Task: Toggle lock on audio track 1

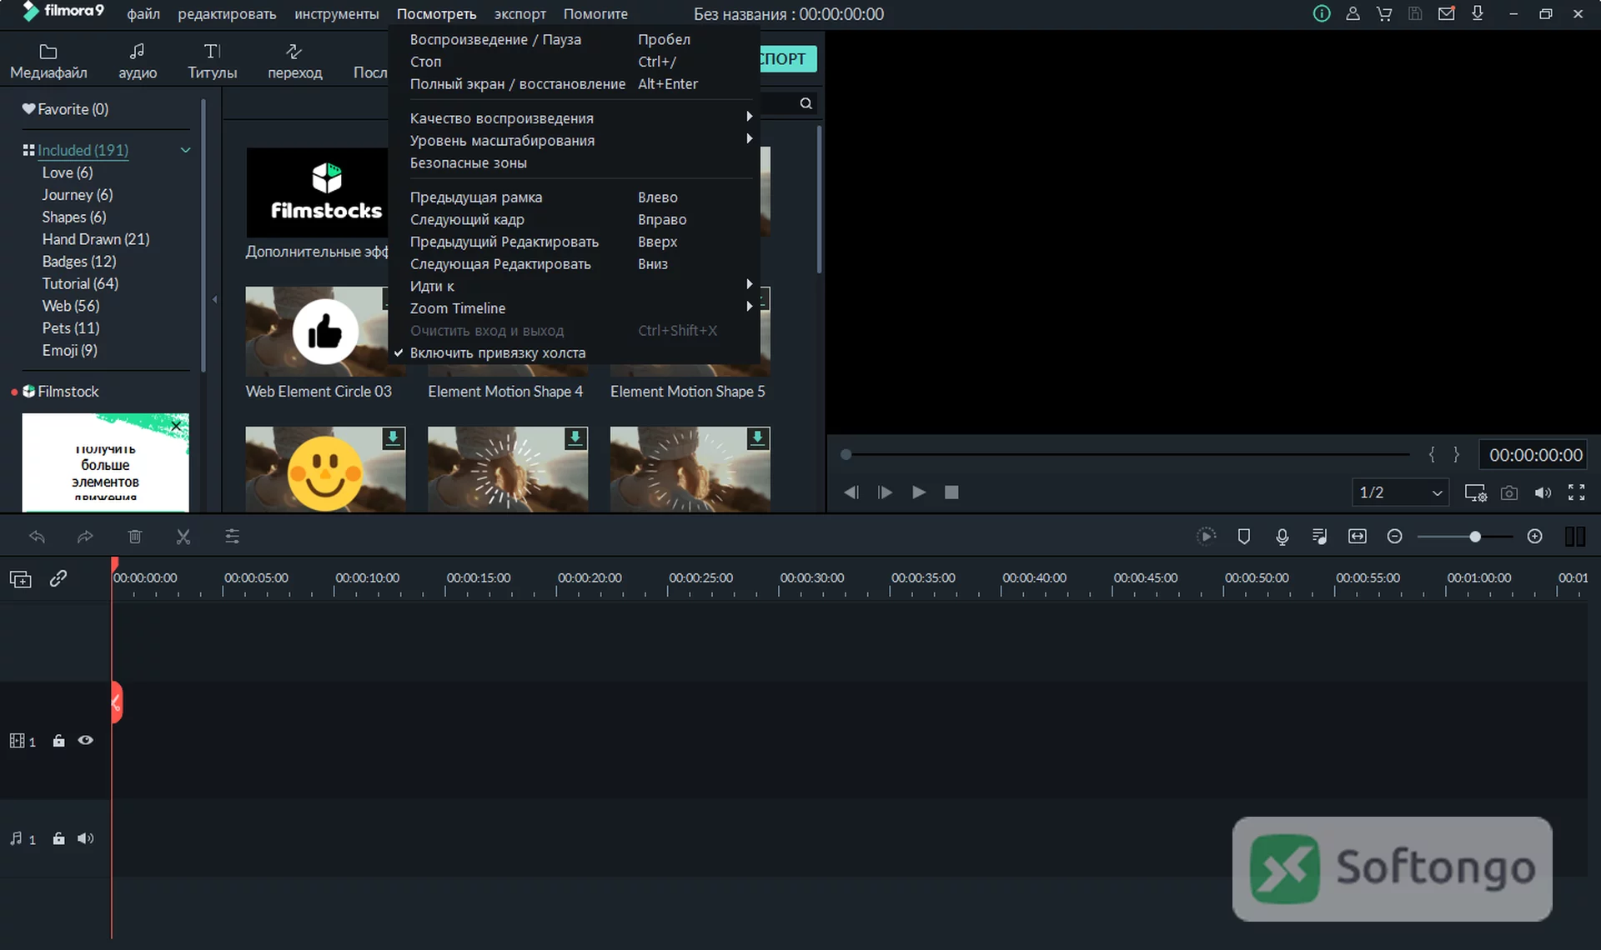Action: coord(58,838)
